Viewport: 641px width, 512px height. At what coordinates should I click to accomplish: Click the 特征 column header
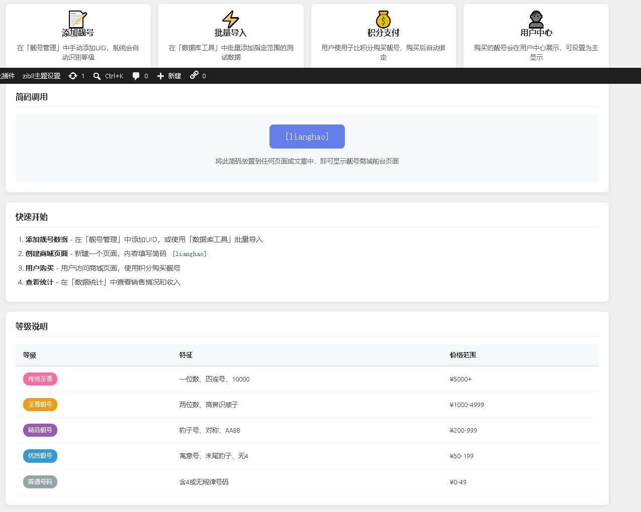pos(186,355)
